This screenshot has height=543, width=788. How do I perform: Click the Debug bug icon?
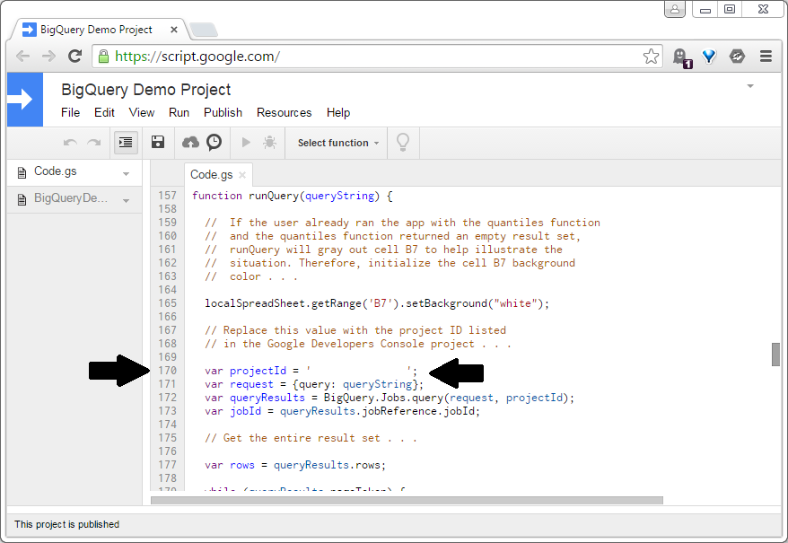(269, 143)
